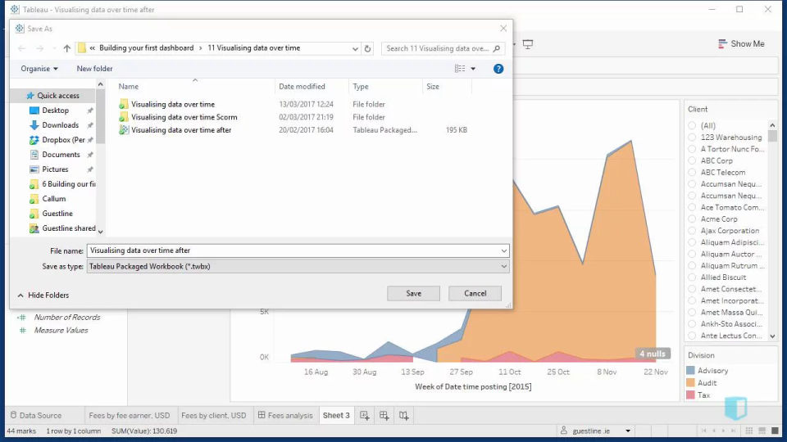Open the Save as type combo box

point(298,267)
